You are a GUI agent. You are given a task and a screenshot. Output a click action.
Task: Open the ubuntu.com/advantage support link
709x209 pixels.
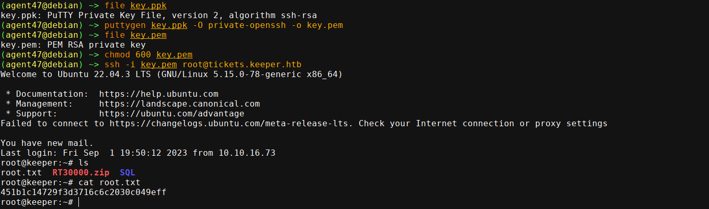coord(172,114)
